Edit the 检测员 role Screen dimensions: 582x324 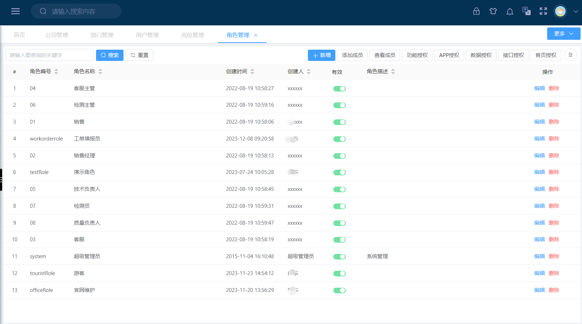tap(539, 206)
